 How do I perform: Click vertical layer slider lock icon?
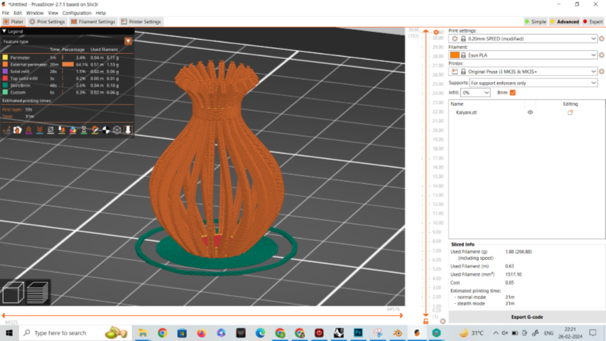(x=426, y=321)
